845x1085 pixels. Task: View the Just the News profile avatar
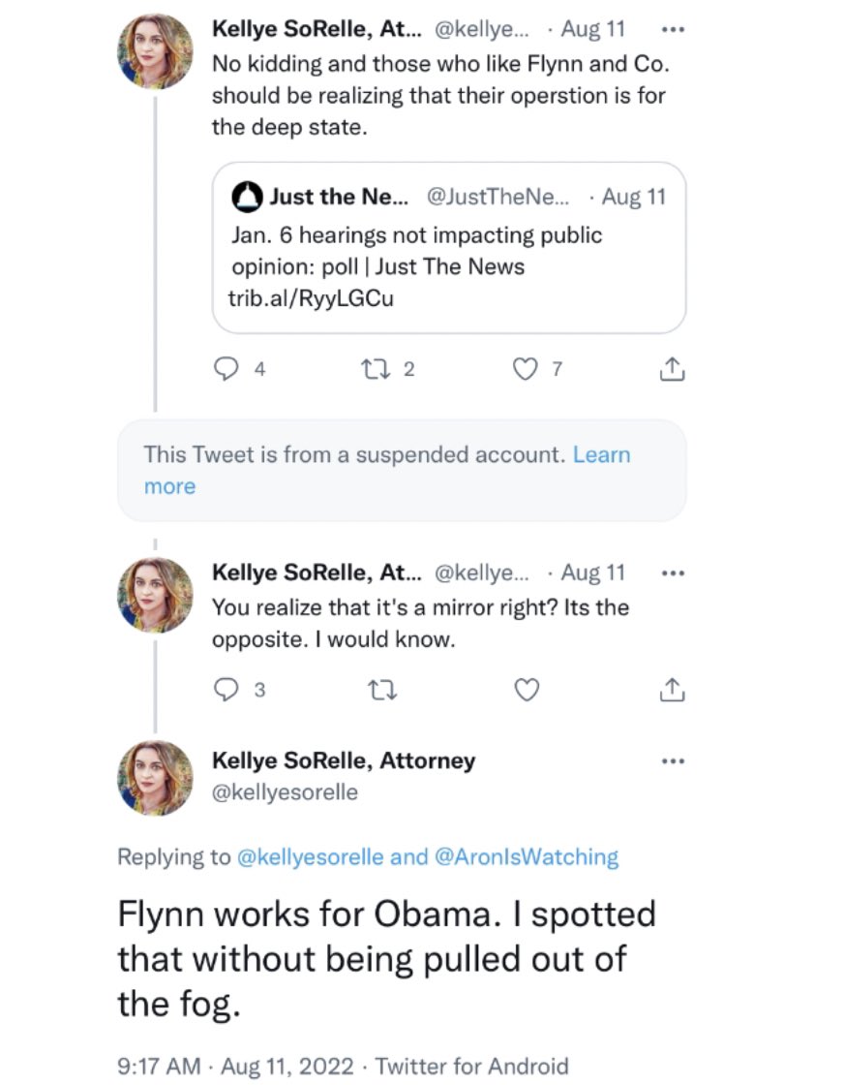249,198
